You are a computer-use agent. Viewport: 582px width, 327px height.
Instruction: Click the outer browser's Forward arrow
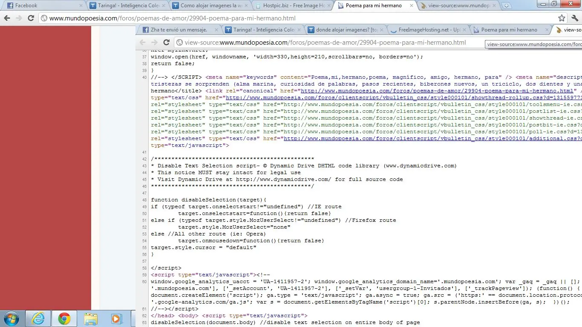19,18
